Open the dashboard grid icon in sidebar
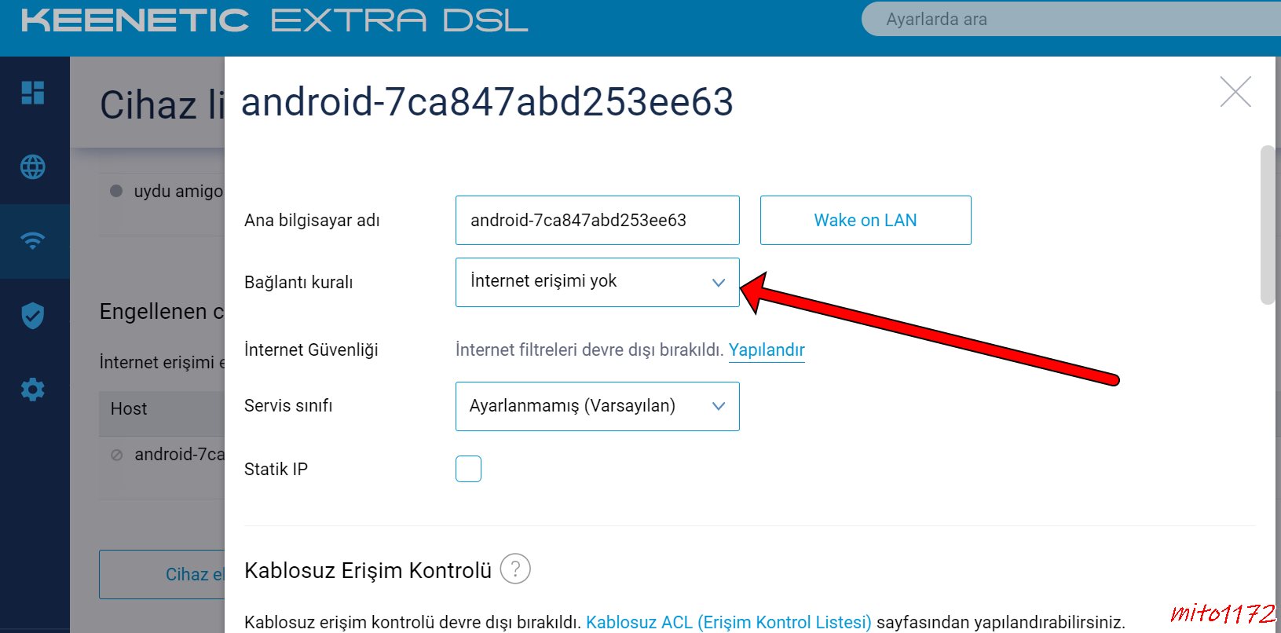Image resolution: width=1281 pixels, height=633 pixels. click(33, 93)
